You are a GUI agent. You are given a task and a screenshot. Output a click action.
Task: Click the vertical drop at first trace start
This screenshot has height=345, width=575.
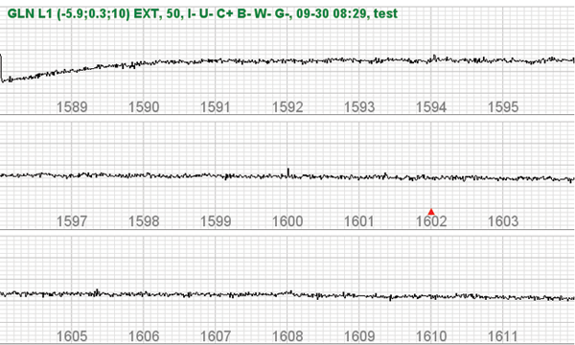[2, 68]
